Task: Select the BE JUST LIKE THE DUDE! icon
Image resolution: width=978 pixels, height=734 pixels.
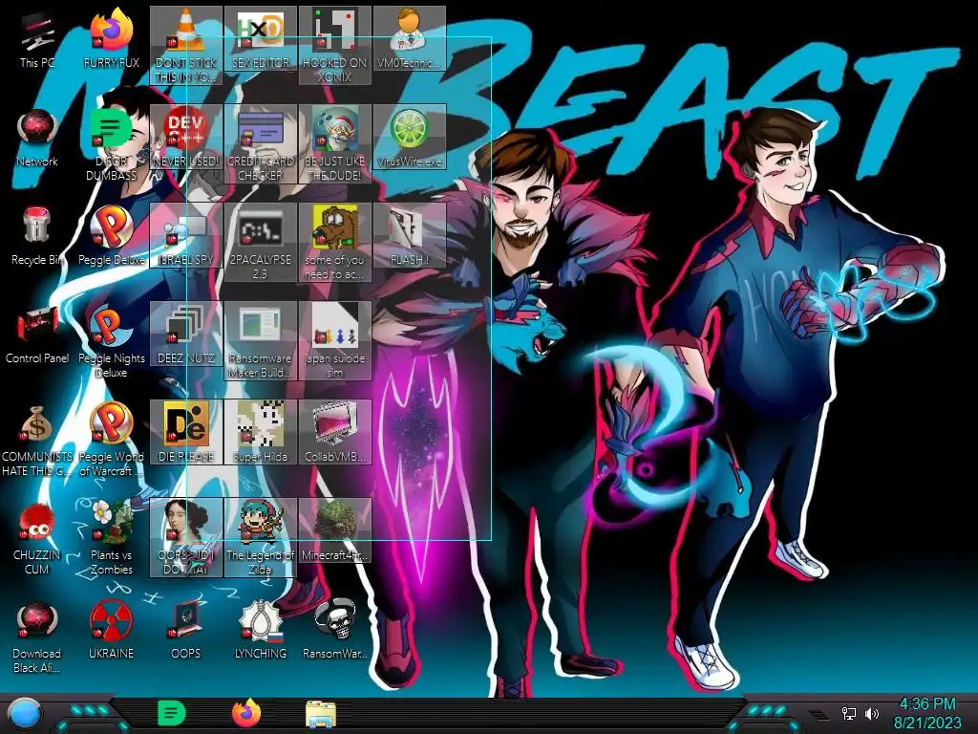Action: [335, 141]
